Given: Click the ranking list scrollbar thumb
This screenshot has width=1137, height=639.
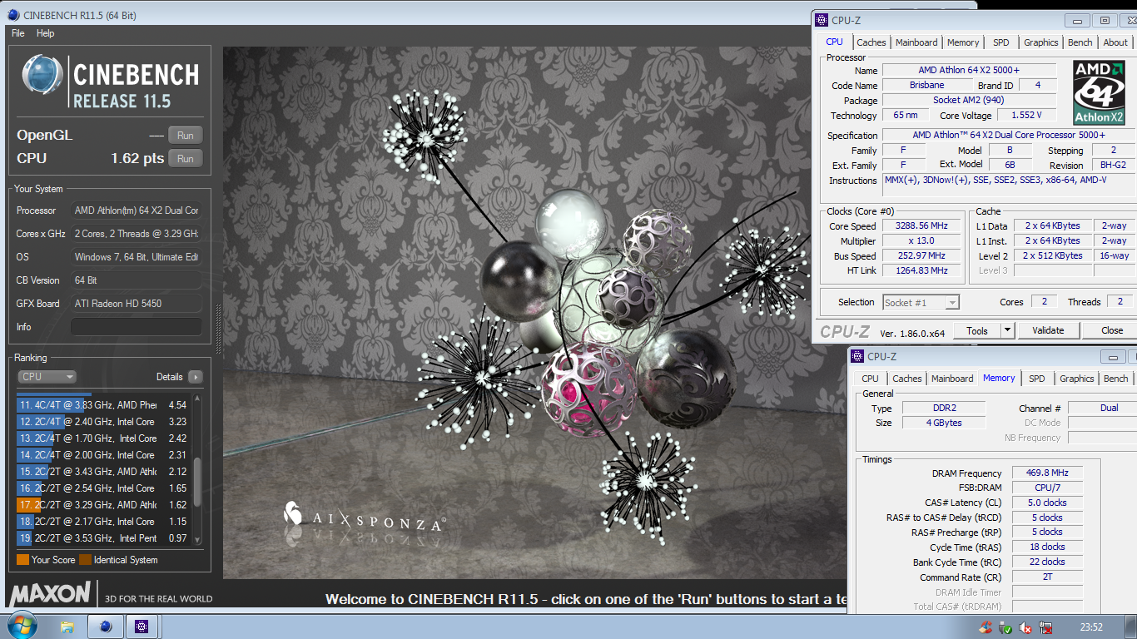Looking at the screenshot, I should coord(197,483).
